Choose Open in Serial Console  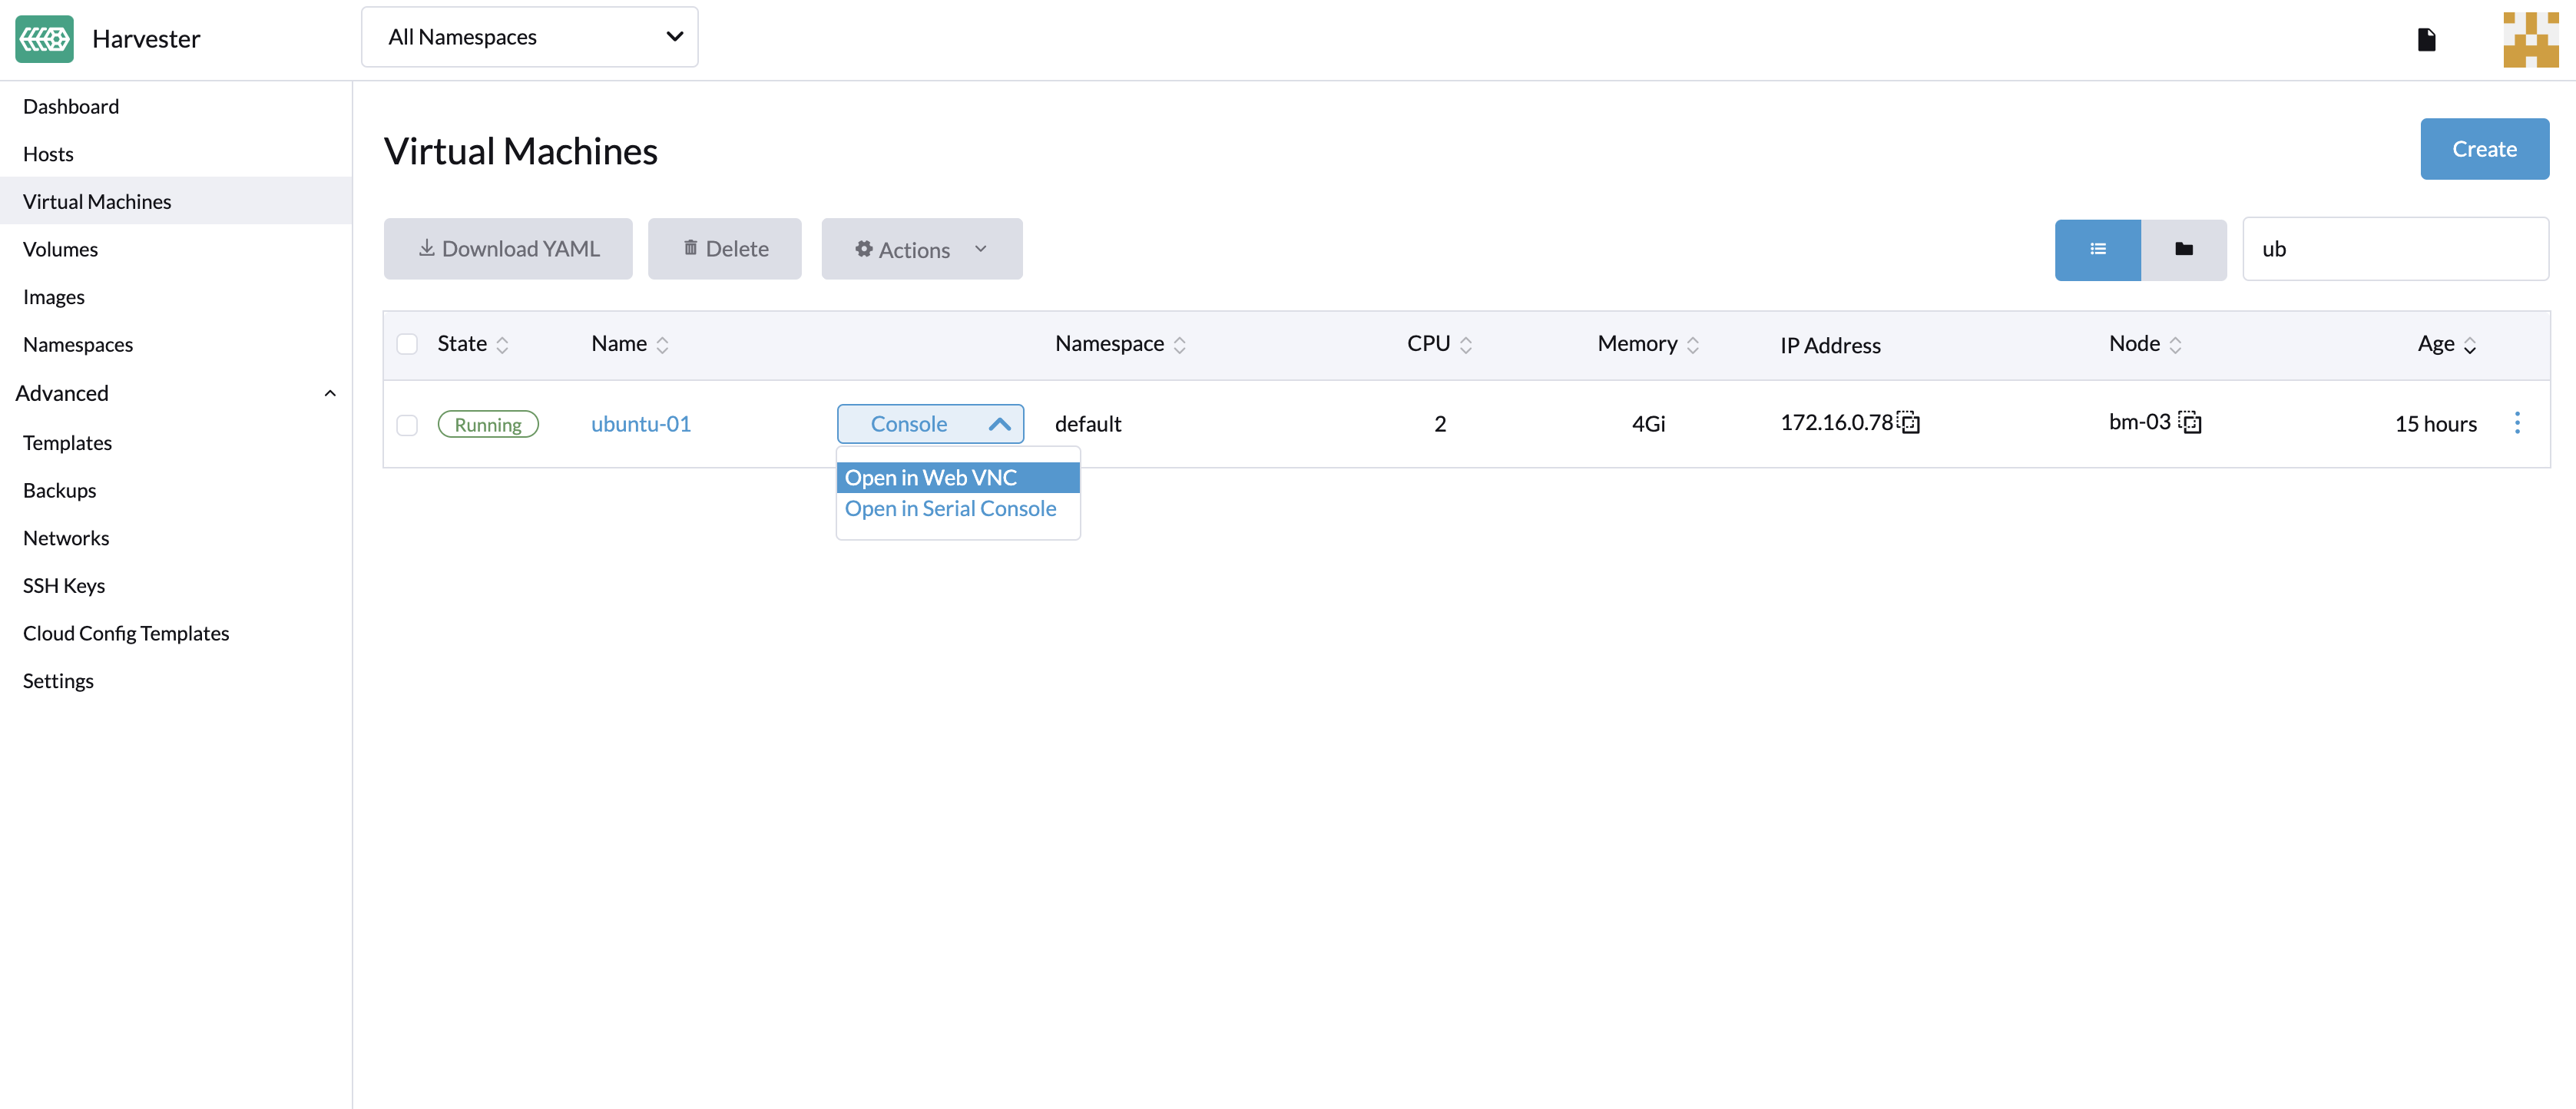957,509
